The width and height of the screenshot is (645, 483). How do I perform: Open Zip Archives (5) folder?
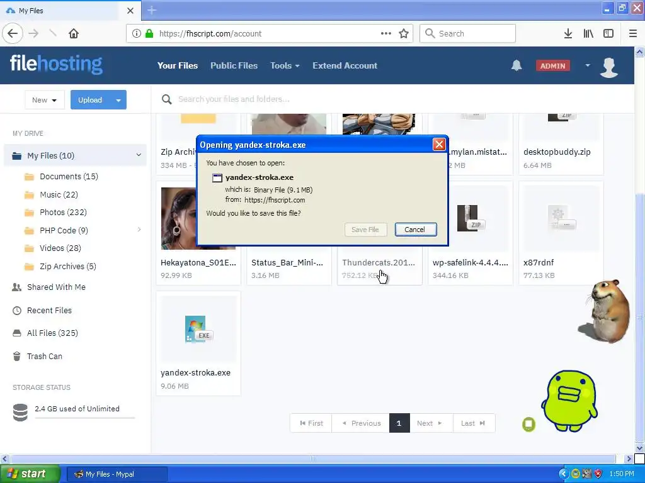tap(68, 266)
